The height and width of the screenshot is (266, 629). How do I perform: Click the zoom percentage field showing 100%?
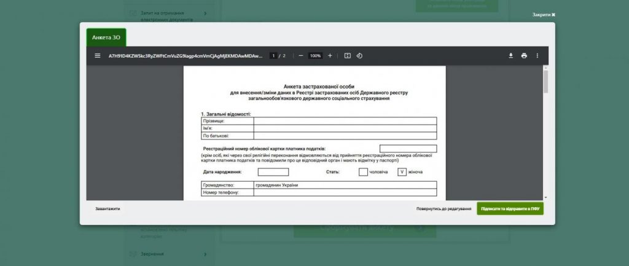tap(315, 56)
